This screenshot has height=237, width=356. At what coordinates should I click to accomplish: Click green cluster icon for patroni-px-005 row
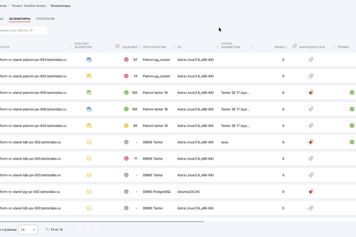coord(89,92)
